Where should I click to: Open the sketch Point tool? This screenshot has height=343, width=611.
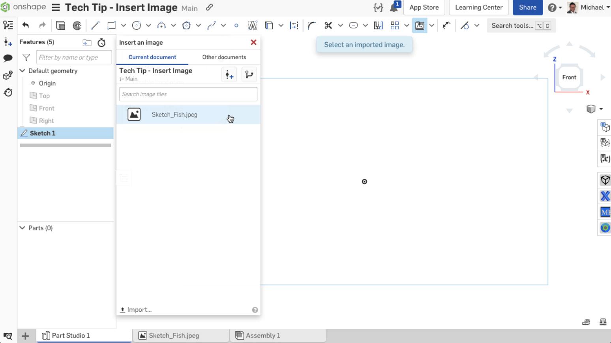tap(236, 25)
